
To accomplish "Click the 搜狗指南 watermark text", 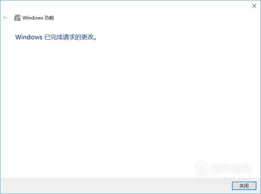I will [231, 168].
